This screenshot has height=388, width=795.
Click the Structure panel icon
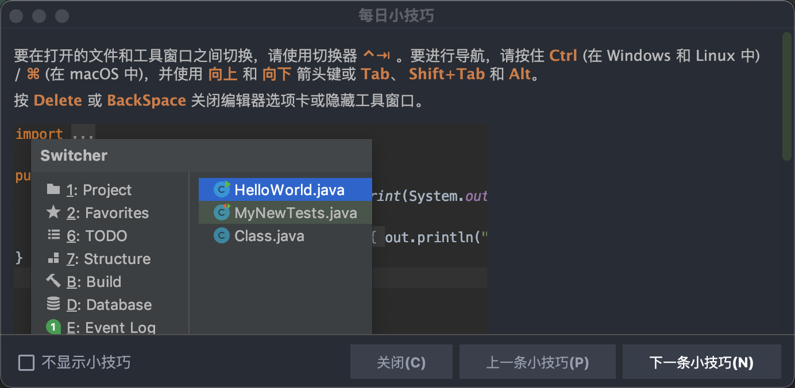click(x=53, y=258)
